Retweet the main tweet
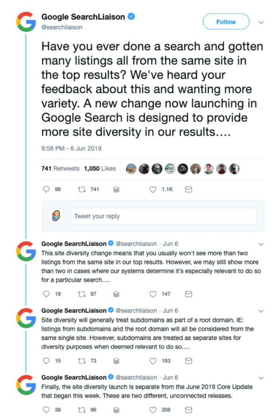Viewport: 279px width, 416px height. click(x=81, y=189)
